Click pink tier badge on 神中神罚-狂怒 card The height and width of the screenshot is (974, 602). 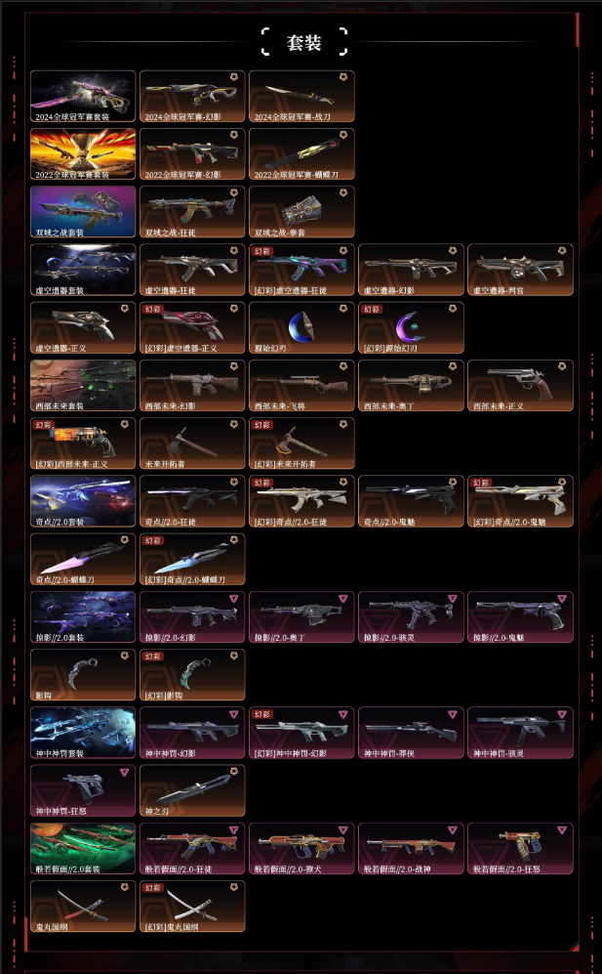click(x=125, y=772)
